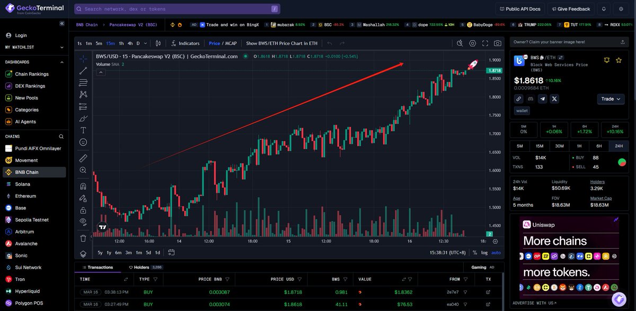This screenshot has width=636, height=311.
Task: Select the 6H stats tab
Action: click(599, 146)
